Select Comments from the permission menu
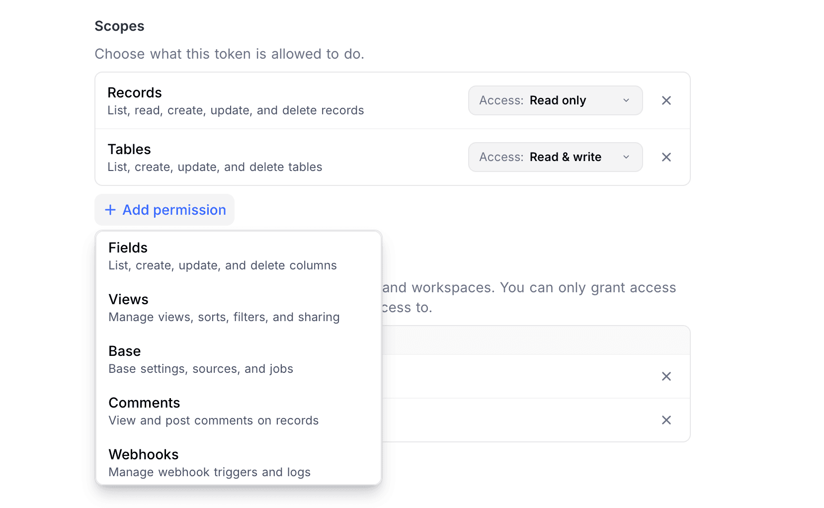 144,403
